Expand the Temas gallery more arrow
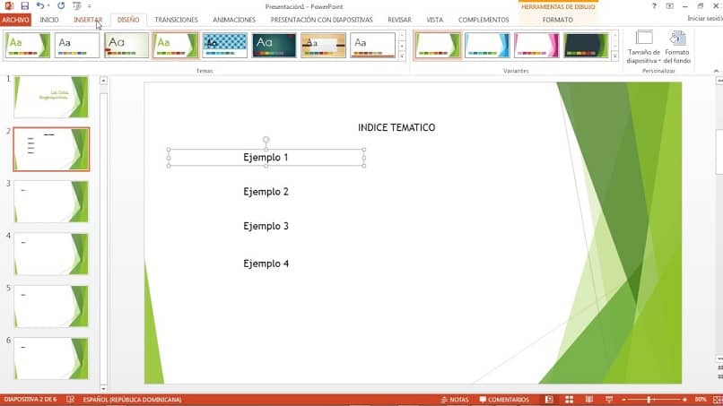 pyautogui.click(x=402, y=56)
